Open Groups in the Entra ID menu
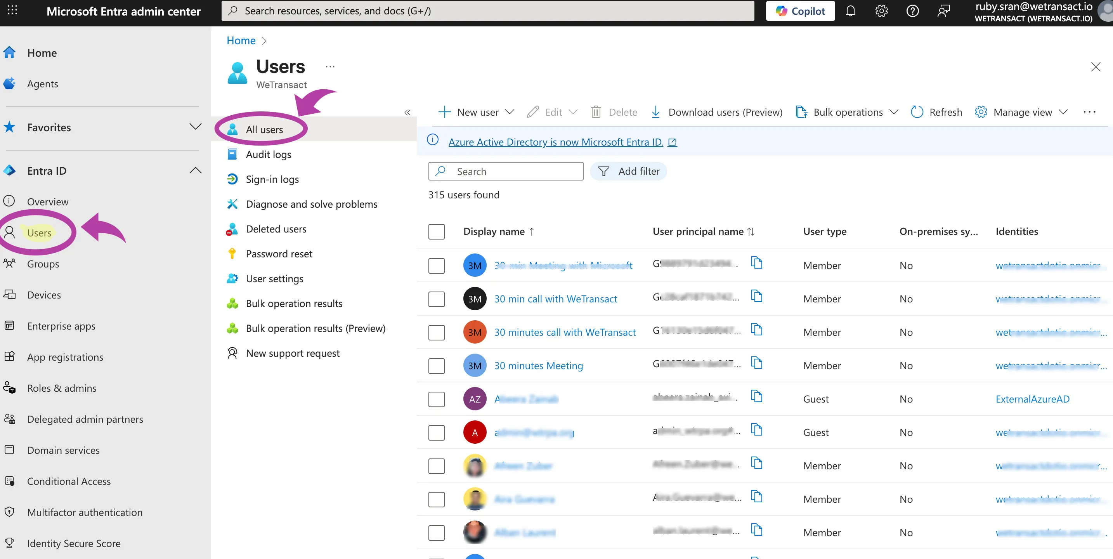The height and width of the screenshot is (559, 1113). click(x=43, y=264)
